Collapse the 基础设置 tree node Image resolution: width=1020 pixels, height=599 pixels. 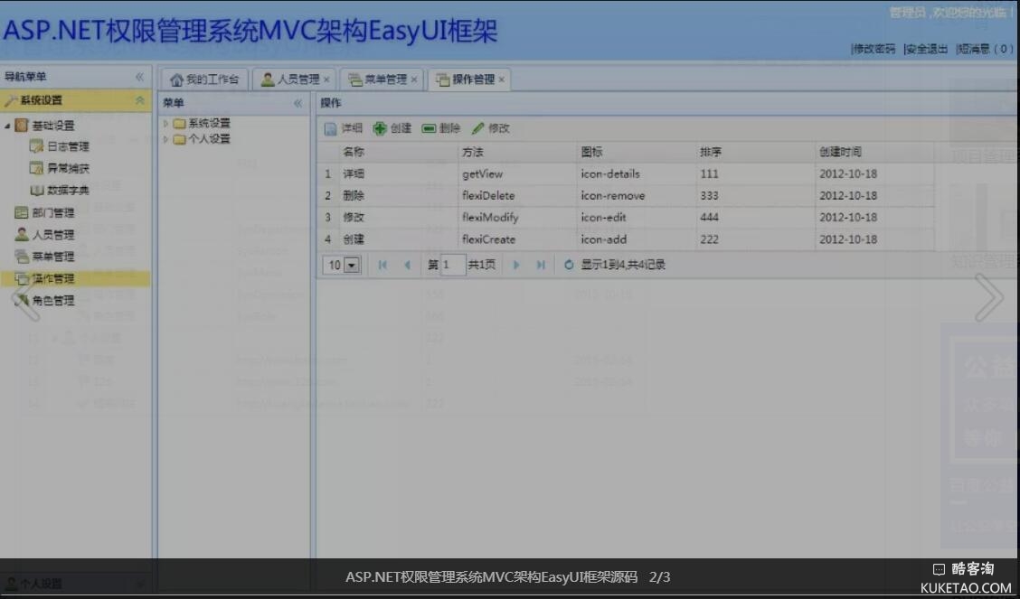click(7, 126)
